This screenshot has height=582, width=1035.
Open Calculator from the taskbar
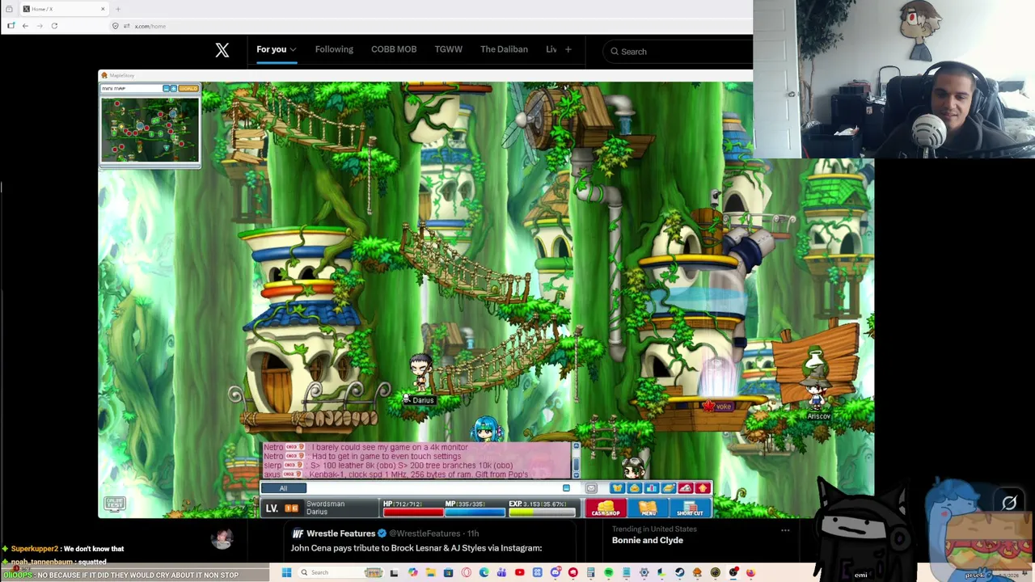pos(591,572)
